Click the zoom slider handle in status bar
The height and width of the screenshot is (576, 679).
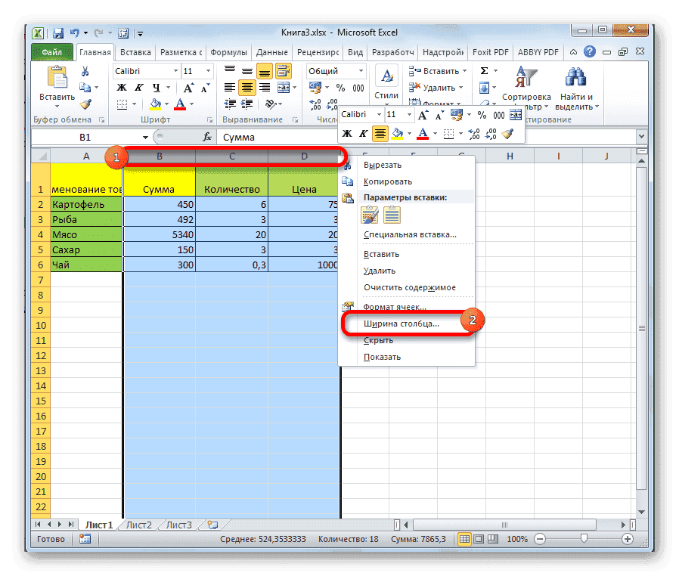coord(584,539)
